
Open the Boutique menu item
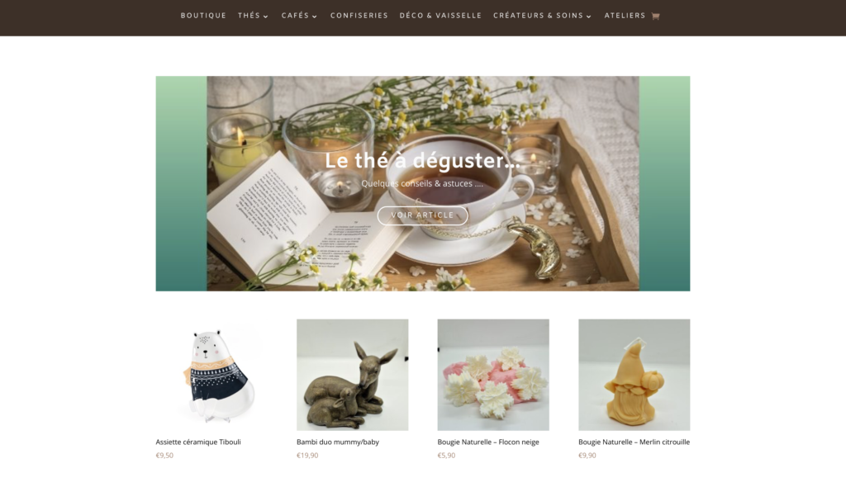click(203, 16)
